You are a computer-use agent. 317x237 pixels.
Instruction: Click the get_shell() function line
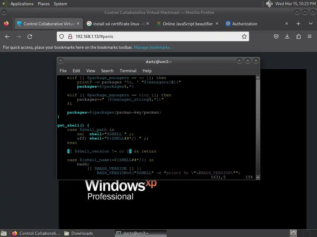[73, 125]
